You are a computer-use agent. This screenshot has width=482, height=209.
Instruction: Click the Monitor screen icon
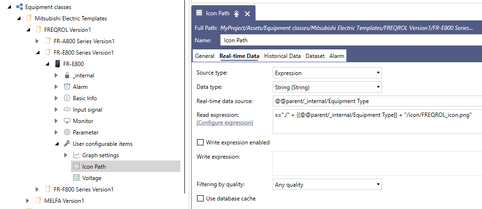click(67, 121)
